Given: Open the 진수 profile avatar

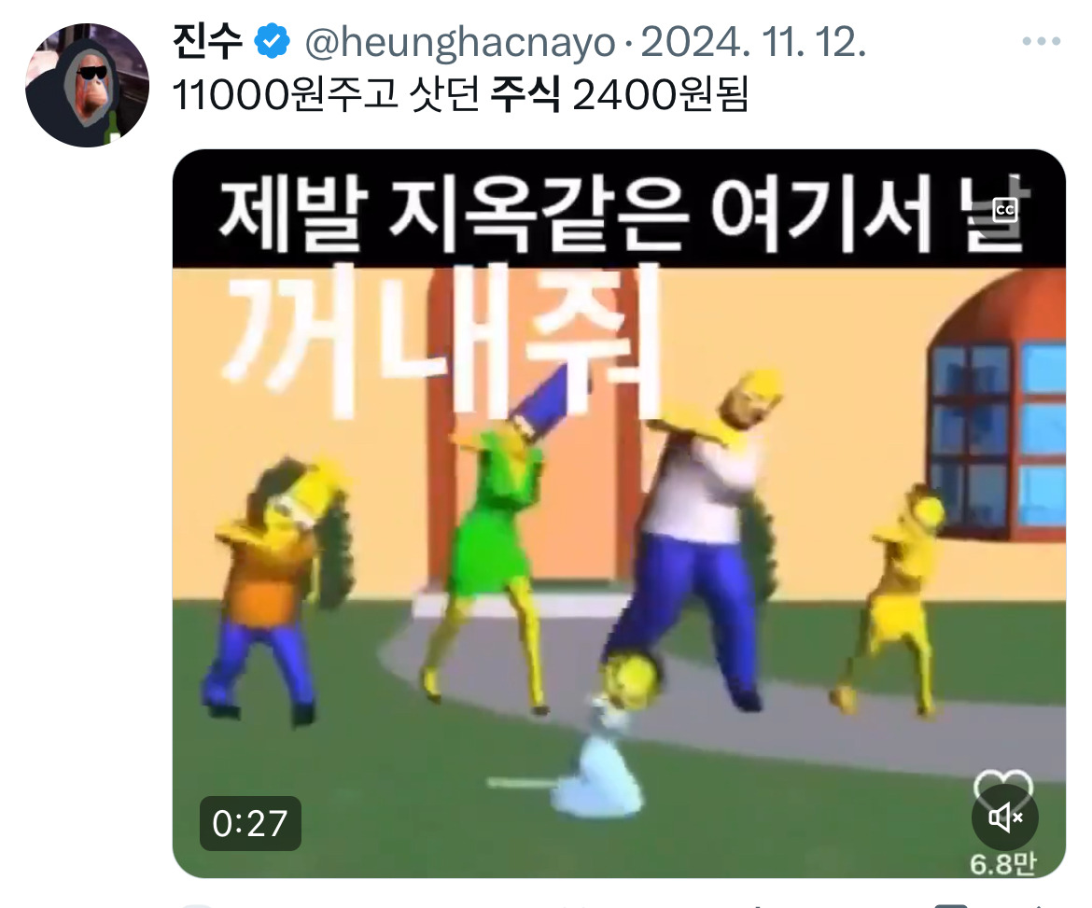Looking at the screenshot, I should pyautogui.click(x=87, y=85).
